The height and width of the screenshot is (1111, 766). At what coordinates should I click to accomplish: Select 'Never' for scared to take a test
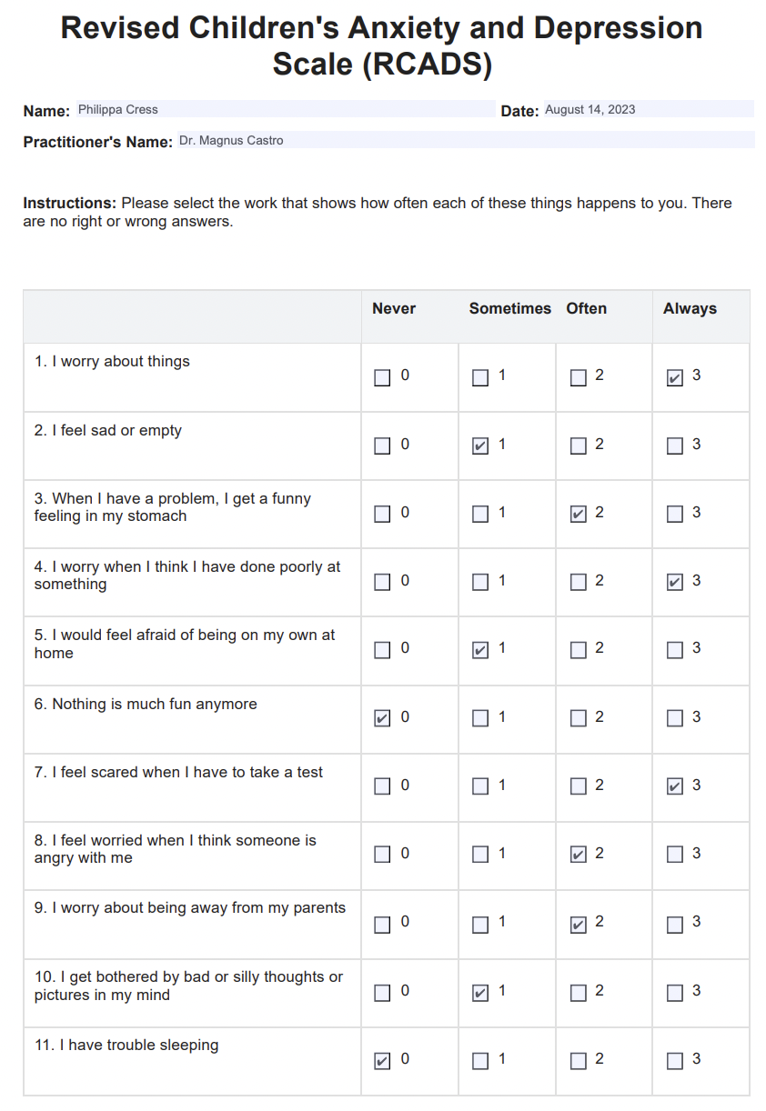pos(382,786)
